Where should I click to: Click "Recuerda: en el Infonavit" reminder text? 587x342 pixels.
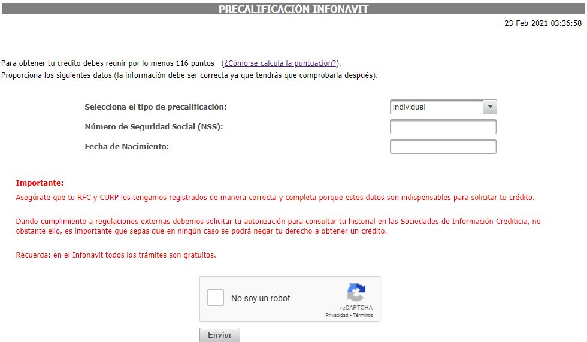coord(116,255)
